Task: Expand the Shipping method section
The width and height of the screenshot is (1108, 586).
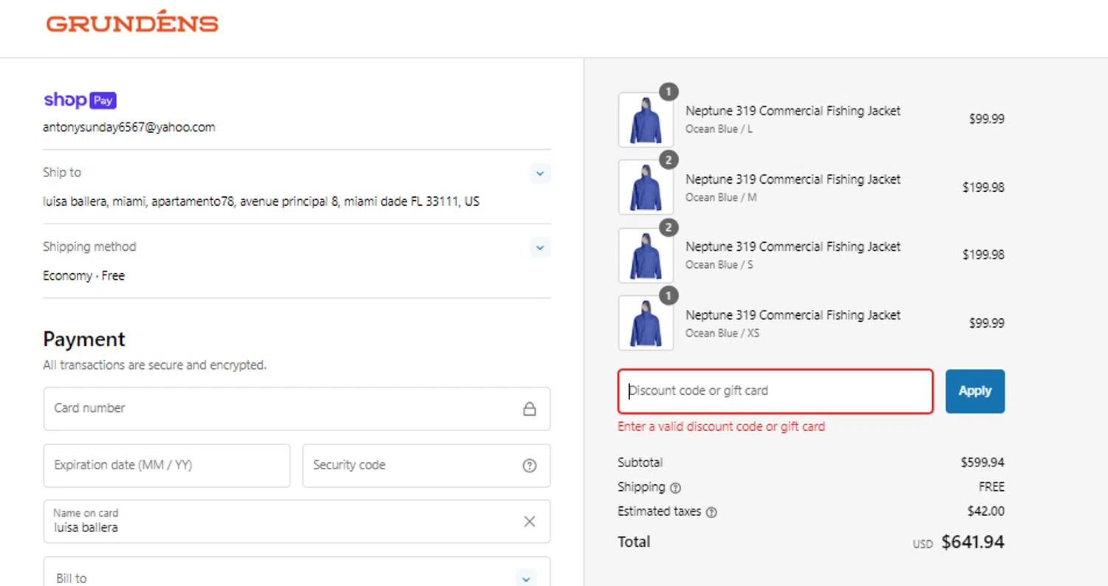Action: tap(540, 247)
